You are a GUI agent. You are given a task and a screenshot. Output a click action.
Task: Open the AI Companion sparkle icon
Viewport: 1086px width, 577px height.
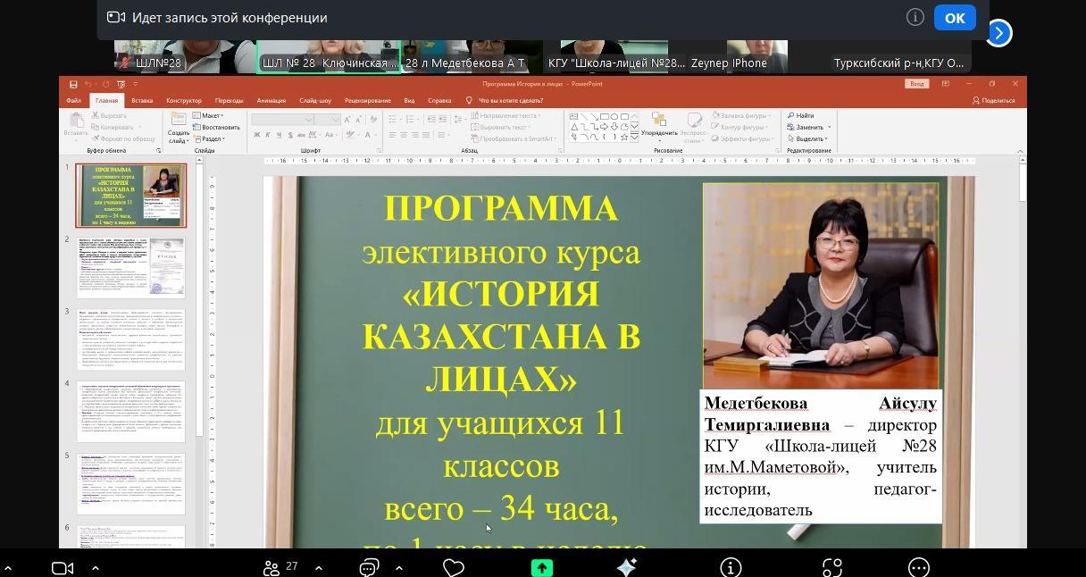tap(627, 568)
